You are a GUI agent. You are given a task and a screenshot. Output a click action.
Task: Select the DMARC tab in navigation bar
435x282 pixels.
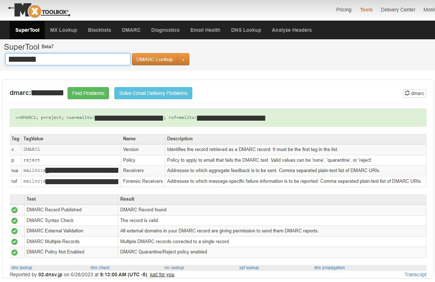click(x=131, y=30)
